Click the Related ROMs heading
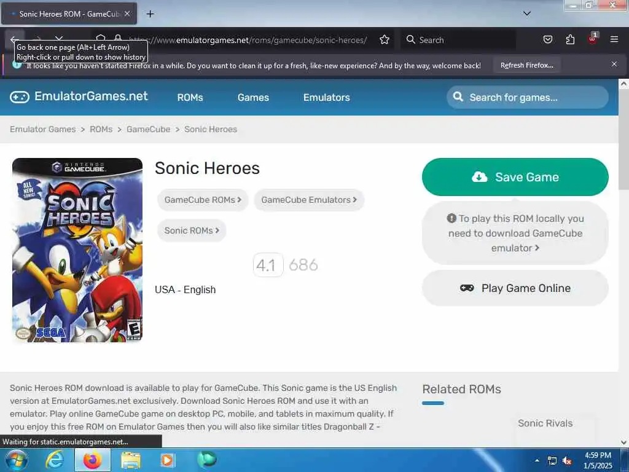This screenshot has height=472, width=629. click(461, 389)
